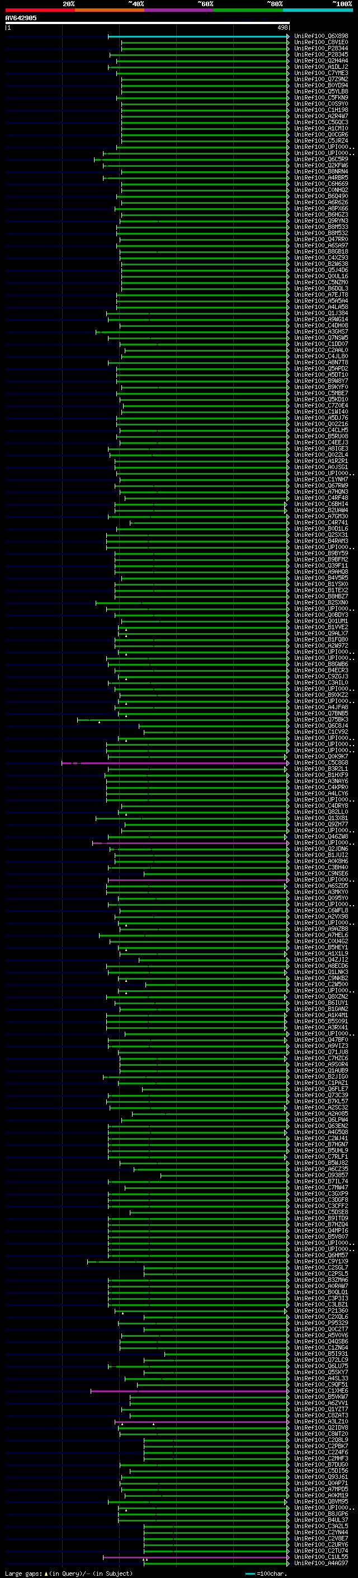Screen dimensions: 358x1578
Task: Open hit UniRef100_Q6C5R9
Action: (x=321, y=160)
